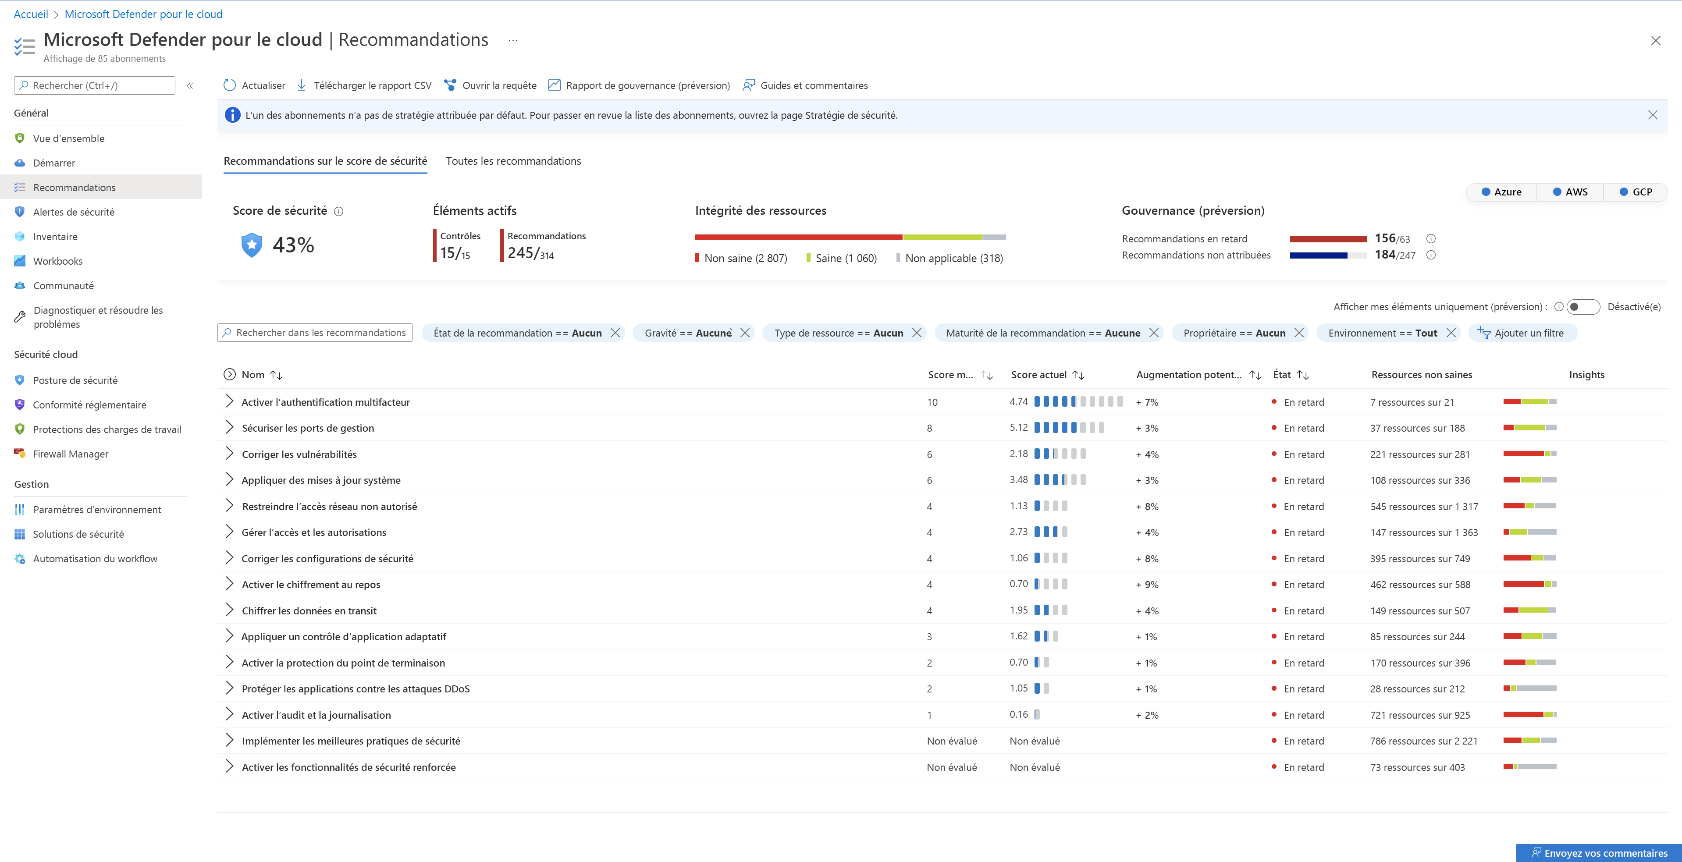The height and width of the screenshot is (862, 1682).
Task: Click the Posture de sécurité shield icon
Action: tap(20, 380)
